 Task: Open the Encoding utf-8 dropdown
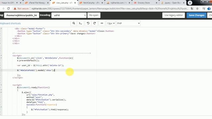coord(69,15)
